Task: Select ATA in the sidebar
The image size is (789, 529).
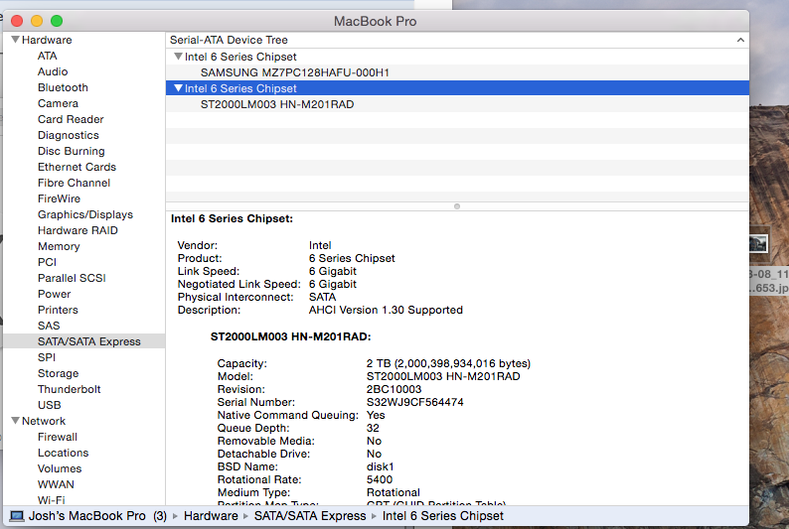Action: (48, 56)
